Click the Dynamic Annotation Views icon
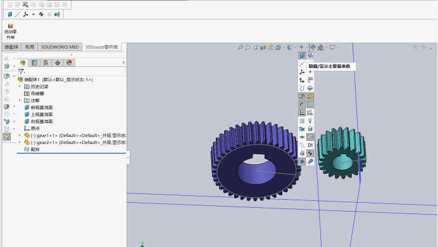438x247 pixels. tap(270, 47)
